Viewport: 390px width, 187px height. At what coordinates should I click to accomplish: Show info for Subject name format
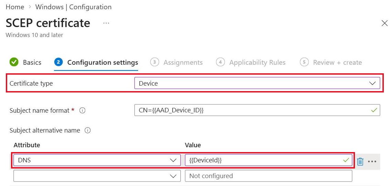[x=82, y=111]
